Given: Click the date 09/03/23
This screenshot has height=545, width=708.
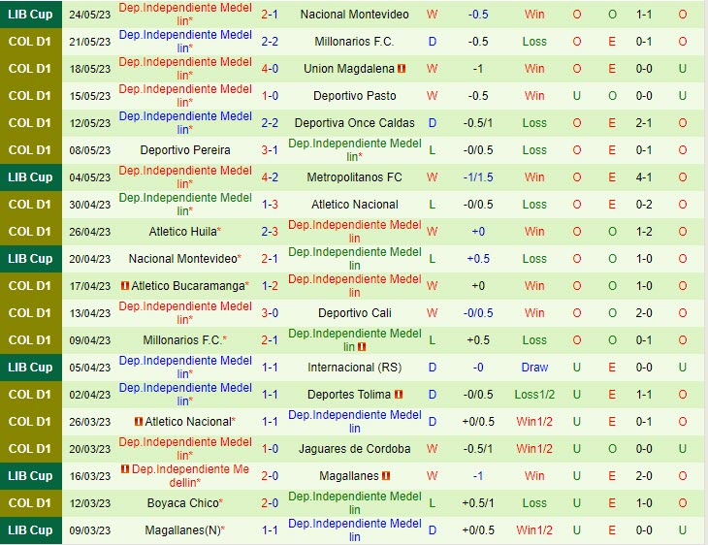Looking at the screenshot, I should click(90, 530).
